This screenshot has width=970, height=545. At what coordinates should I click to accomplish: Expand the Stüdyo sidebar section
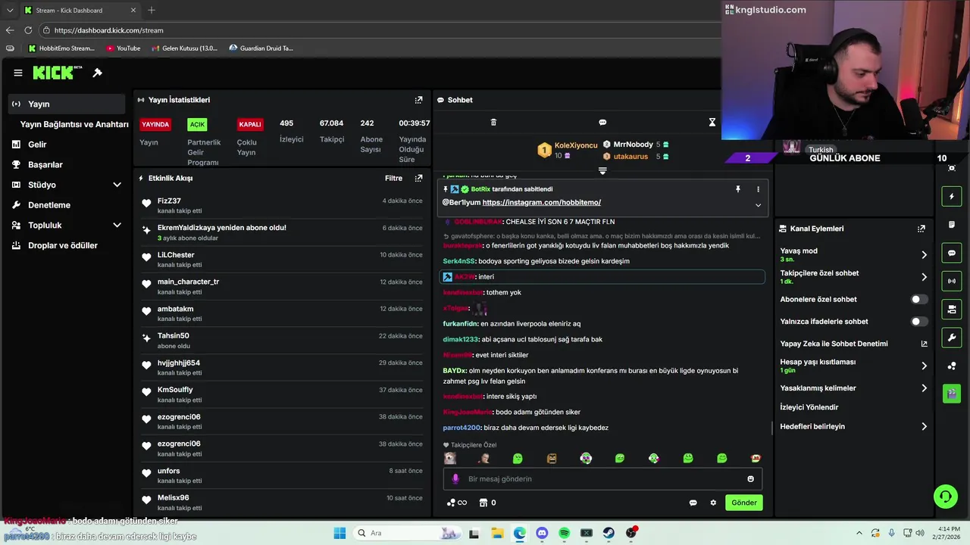pos(117,185)
